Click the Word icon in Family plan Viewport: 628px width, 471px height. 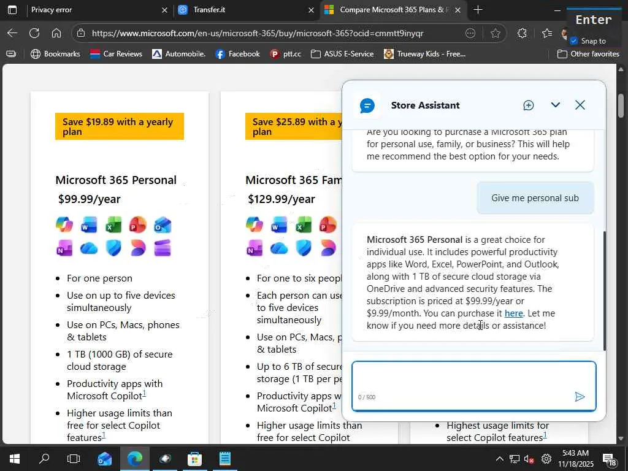pyautogui.click(x=279, y=224)
